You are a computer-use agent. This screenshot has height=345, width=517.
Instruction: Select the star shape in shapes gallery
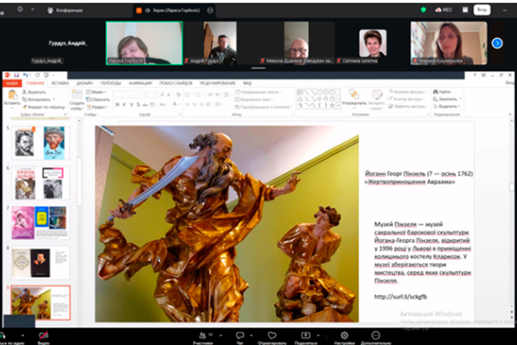click(332, 105)
